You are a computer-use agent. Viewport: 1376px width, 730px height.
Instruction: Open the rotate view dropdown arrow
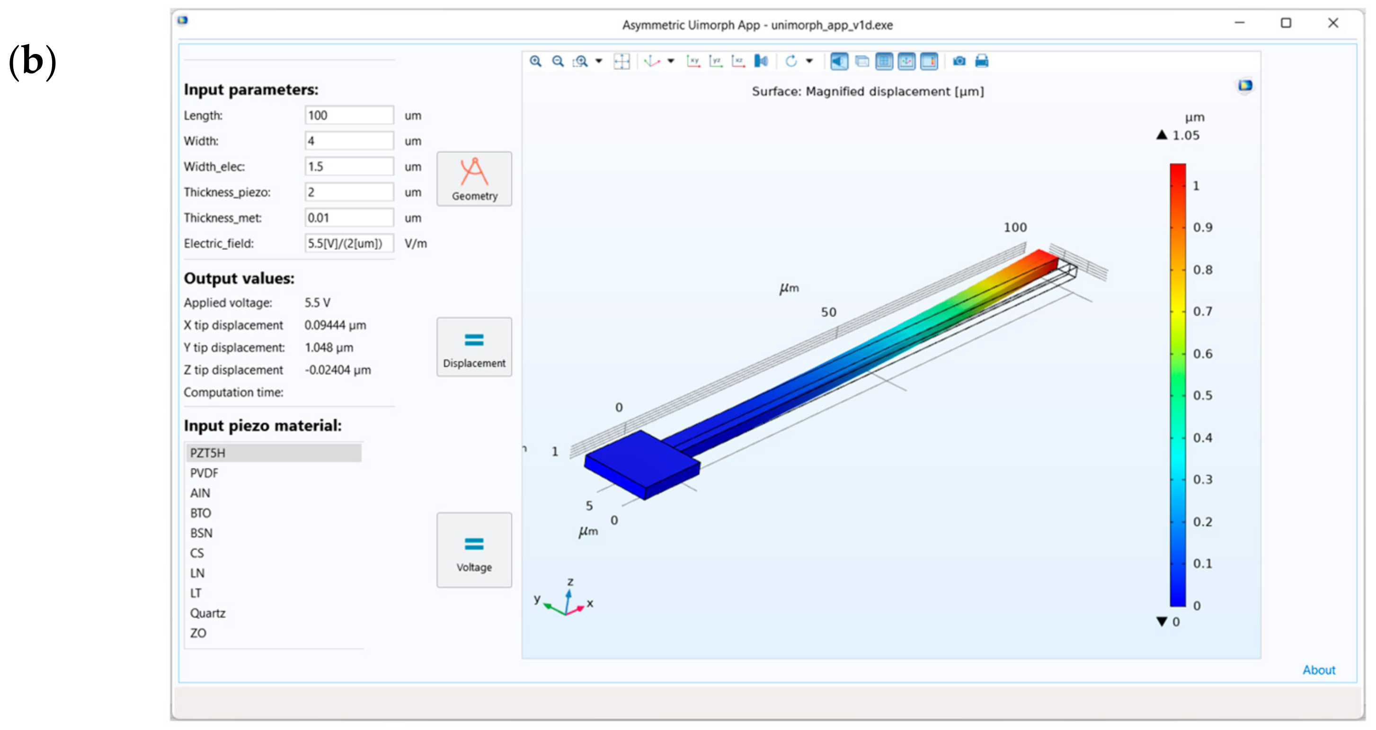pos(810,62)
